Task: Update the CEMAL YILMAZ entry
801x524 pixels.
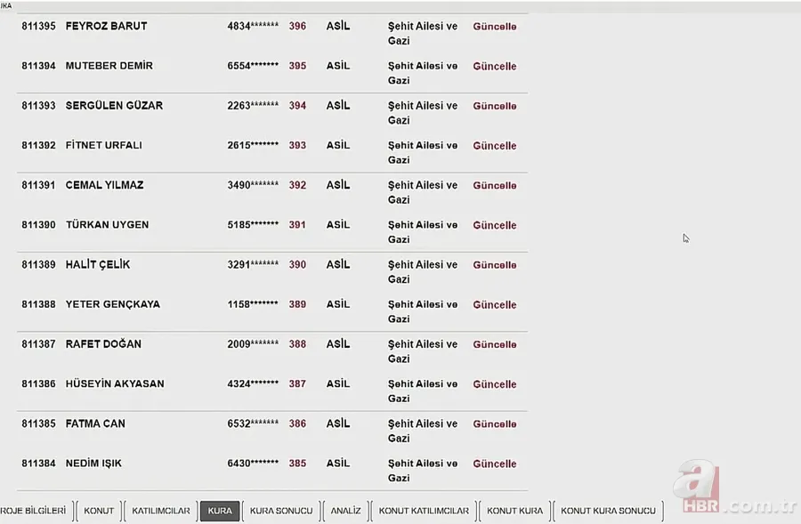Action: [x=494, y=186]
